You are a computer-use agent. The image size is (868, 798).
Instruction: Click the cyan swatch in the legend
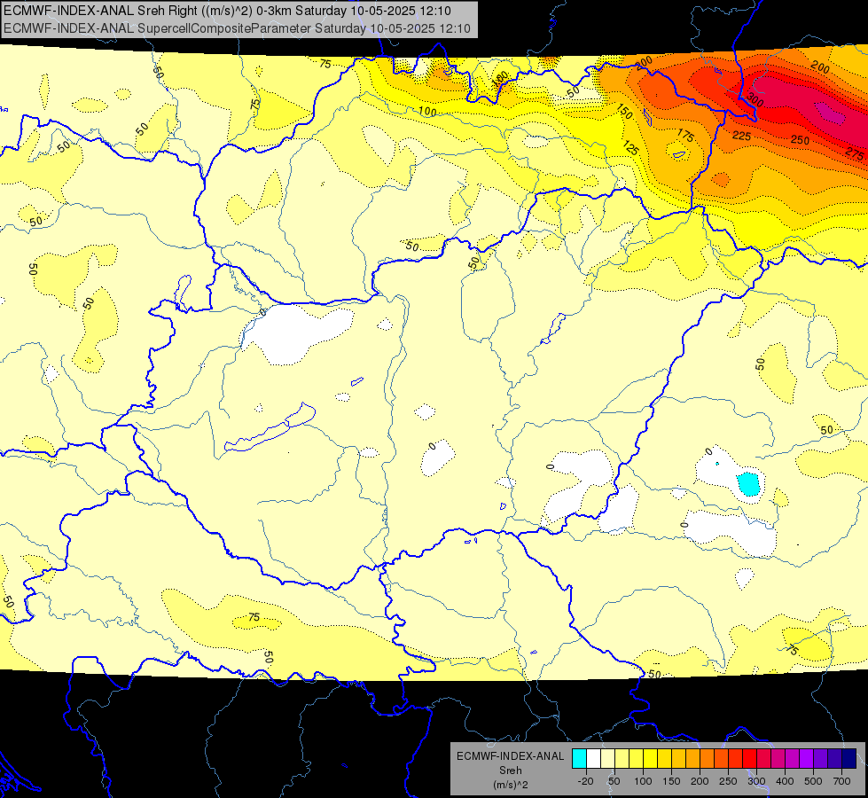point(579,759)
